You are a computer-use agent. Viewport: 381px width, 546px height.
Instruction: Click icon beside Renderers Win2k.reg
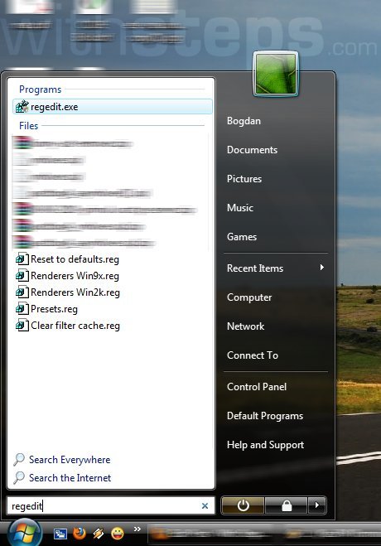coord(22,292)
